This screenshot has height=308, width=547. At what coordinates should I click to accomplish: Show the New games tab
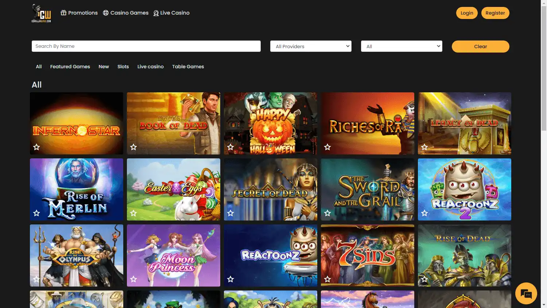(104, 66)
